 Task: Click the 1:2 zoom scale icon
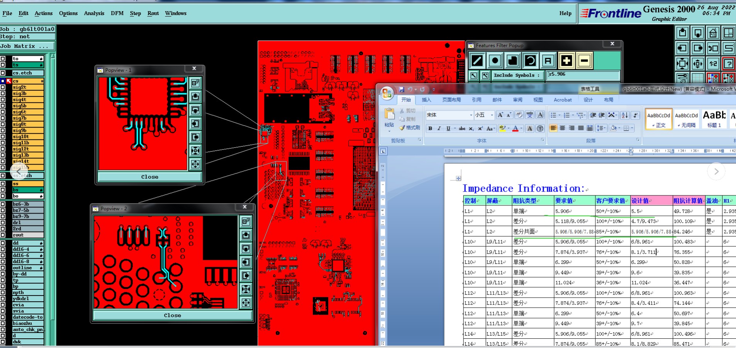[x=713, y=63]
